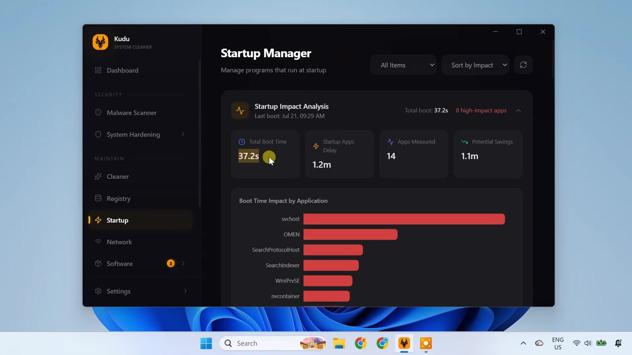Click the Last boot Jul 21 timestamp
This screenshot has height=355, width=632.
[289, 116]
